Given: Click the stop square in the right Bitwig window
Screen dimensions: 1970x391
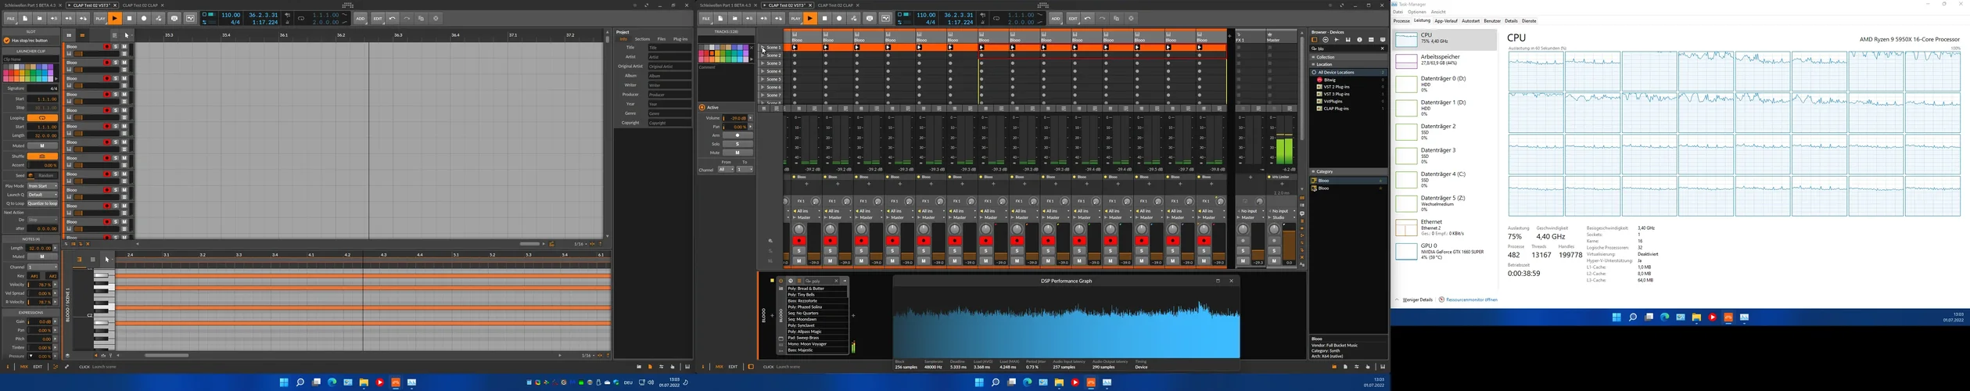Looking at the screenshot, I should (825, 18).
